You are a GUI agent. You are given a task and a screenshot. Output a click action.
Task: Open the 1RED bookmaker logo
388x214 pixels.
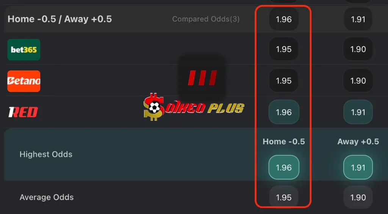[23, 112]
